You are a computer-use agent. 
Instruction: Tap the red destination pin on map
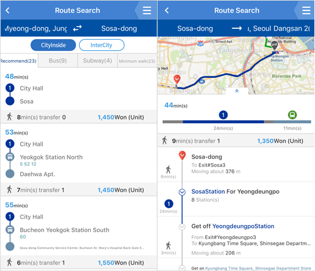pos(177,79)
